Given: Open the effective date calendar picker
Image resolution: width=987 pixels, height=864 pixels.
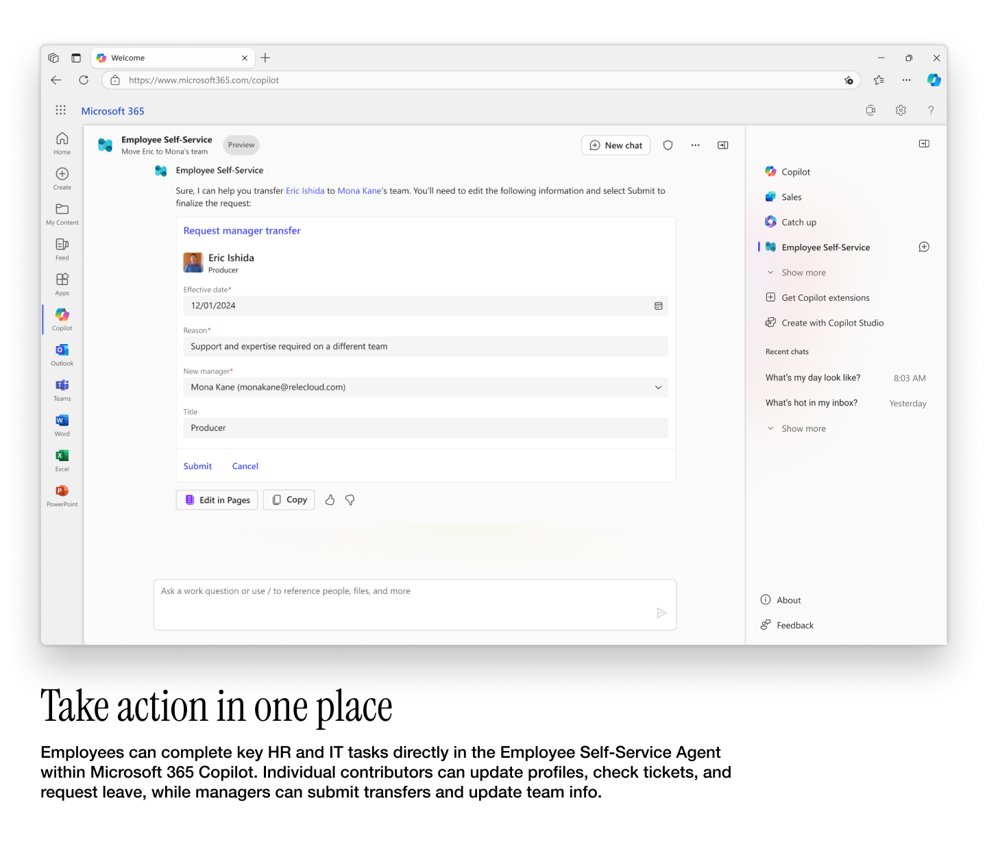Looking at the screenshot, I should (x=658, y=306).
